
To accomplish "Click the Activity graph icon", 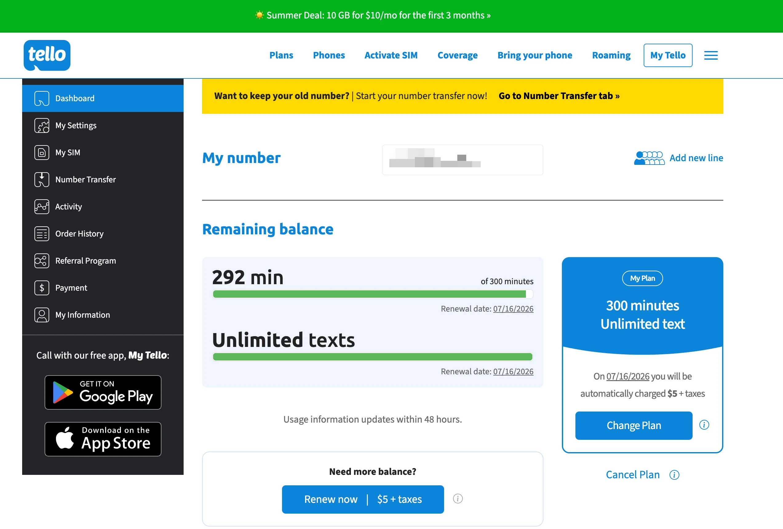I will click(x=42, y=207).
